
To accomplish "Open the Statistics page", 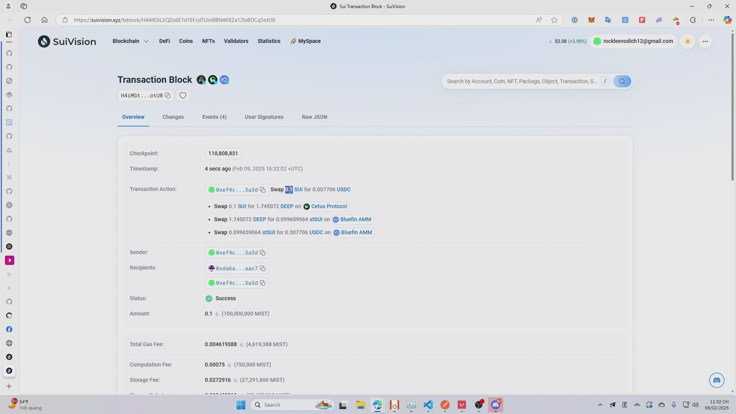I will pos(269,41).
